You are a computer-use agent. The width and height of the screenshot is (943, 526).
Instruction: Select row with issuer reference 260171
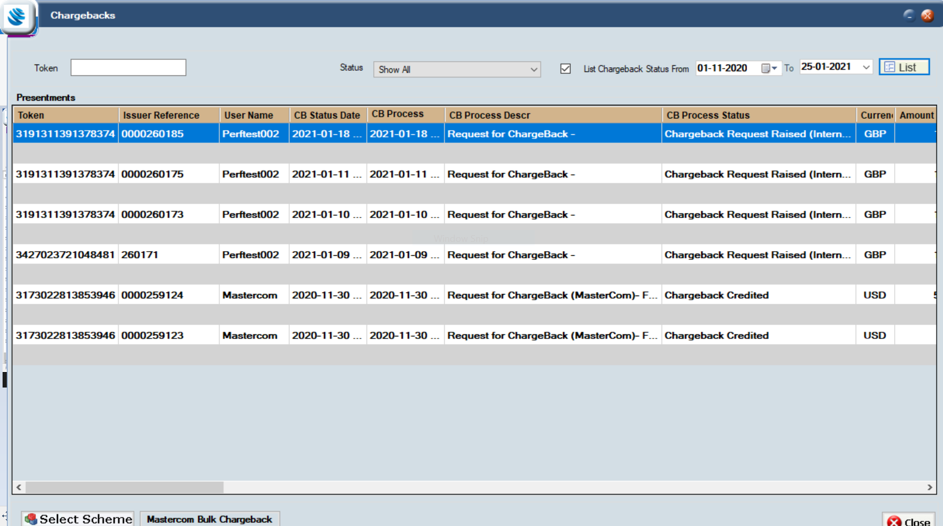(x=475, y=255)
